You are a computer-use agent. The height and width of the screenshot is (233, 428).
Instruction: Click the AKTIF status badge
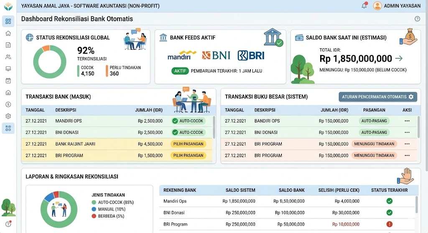point(180,71)
